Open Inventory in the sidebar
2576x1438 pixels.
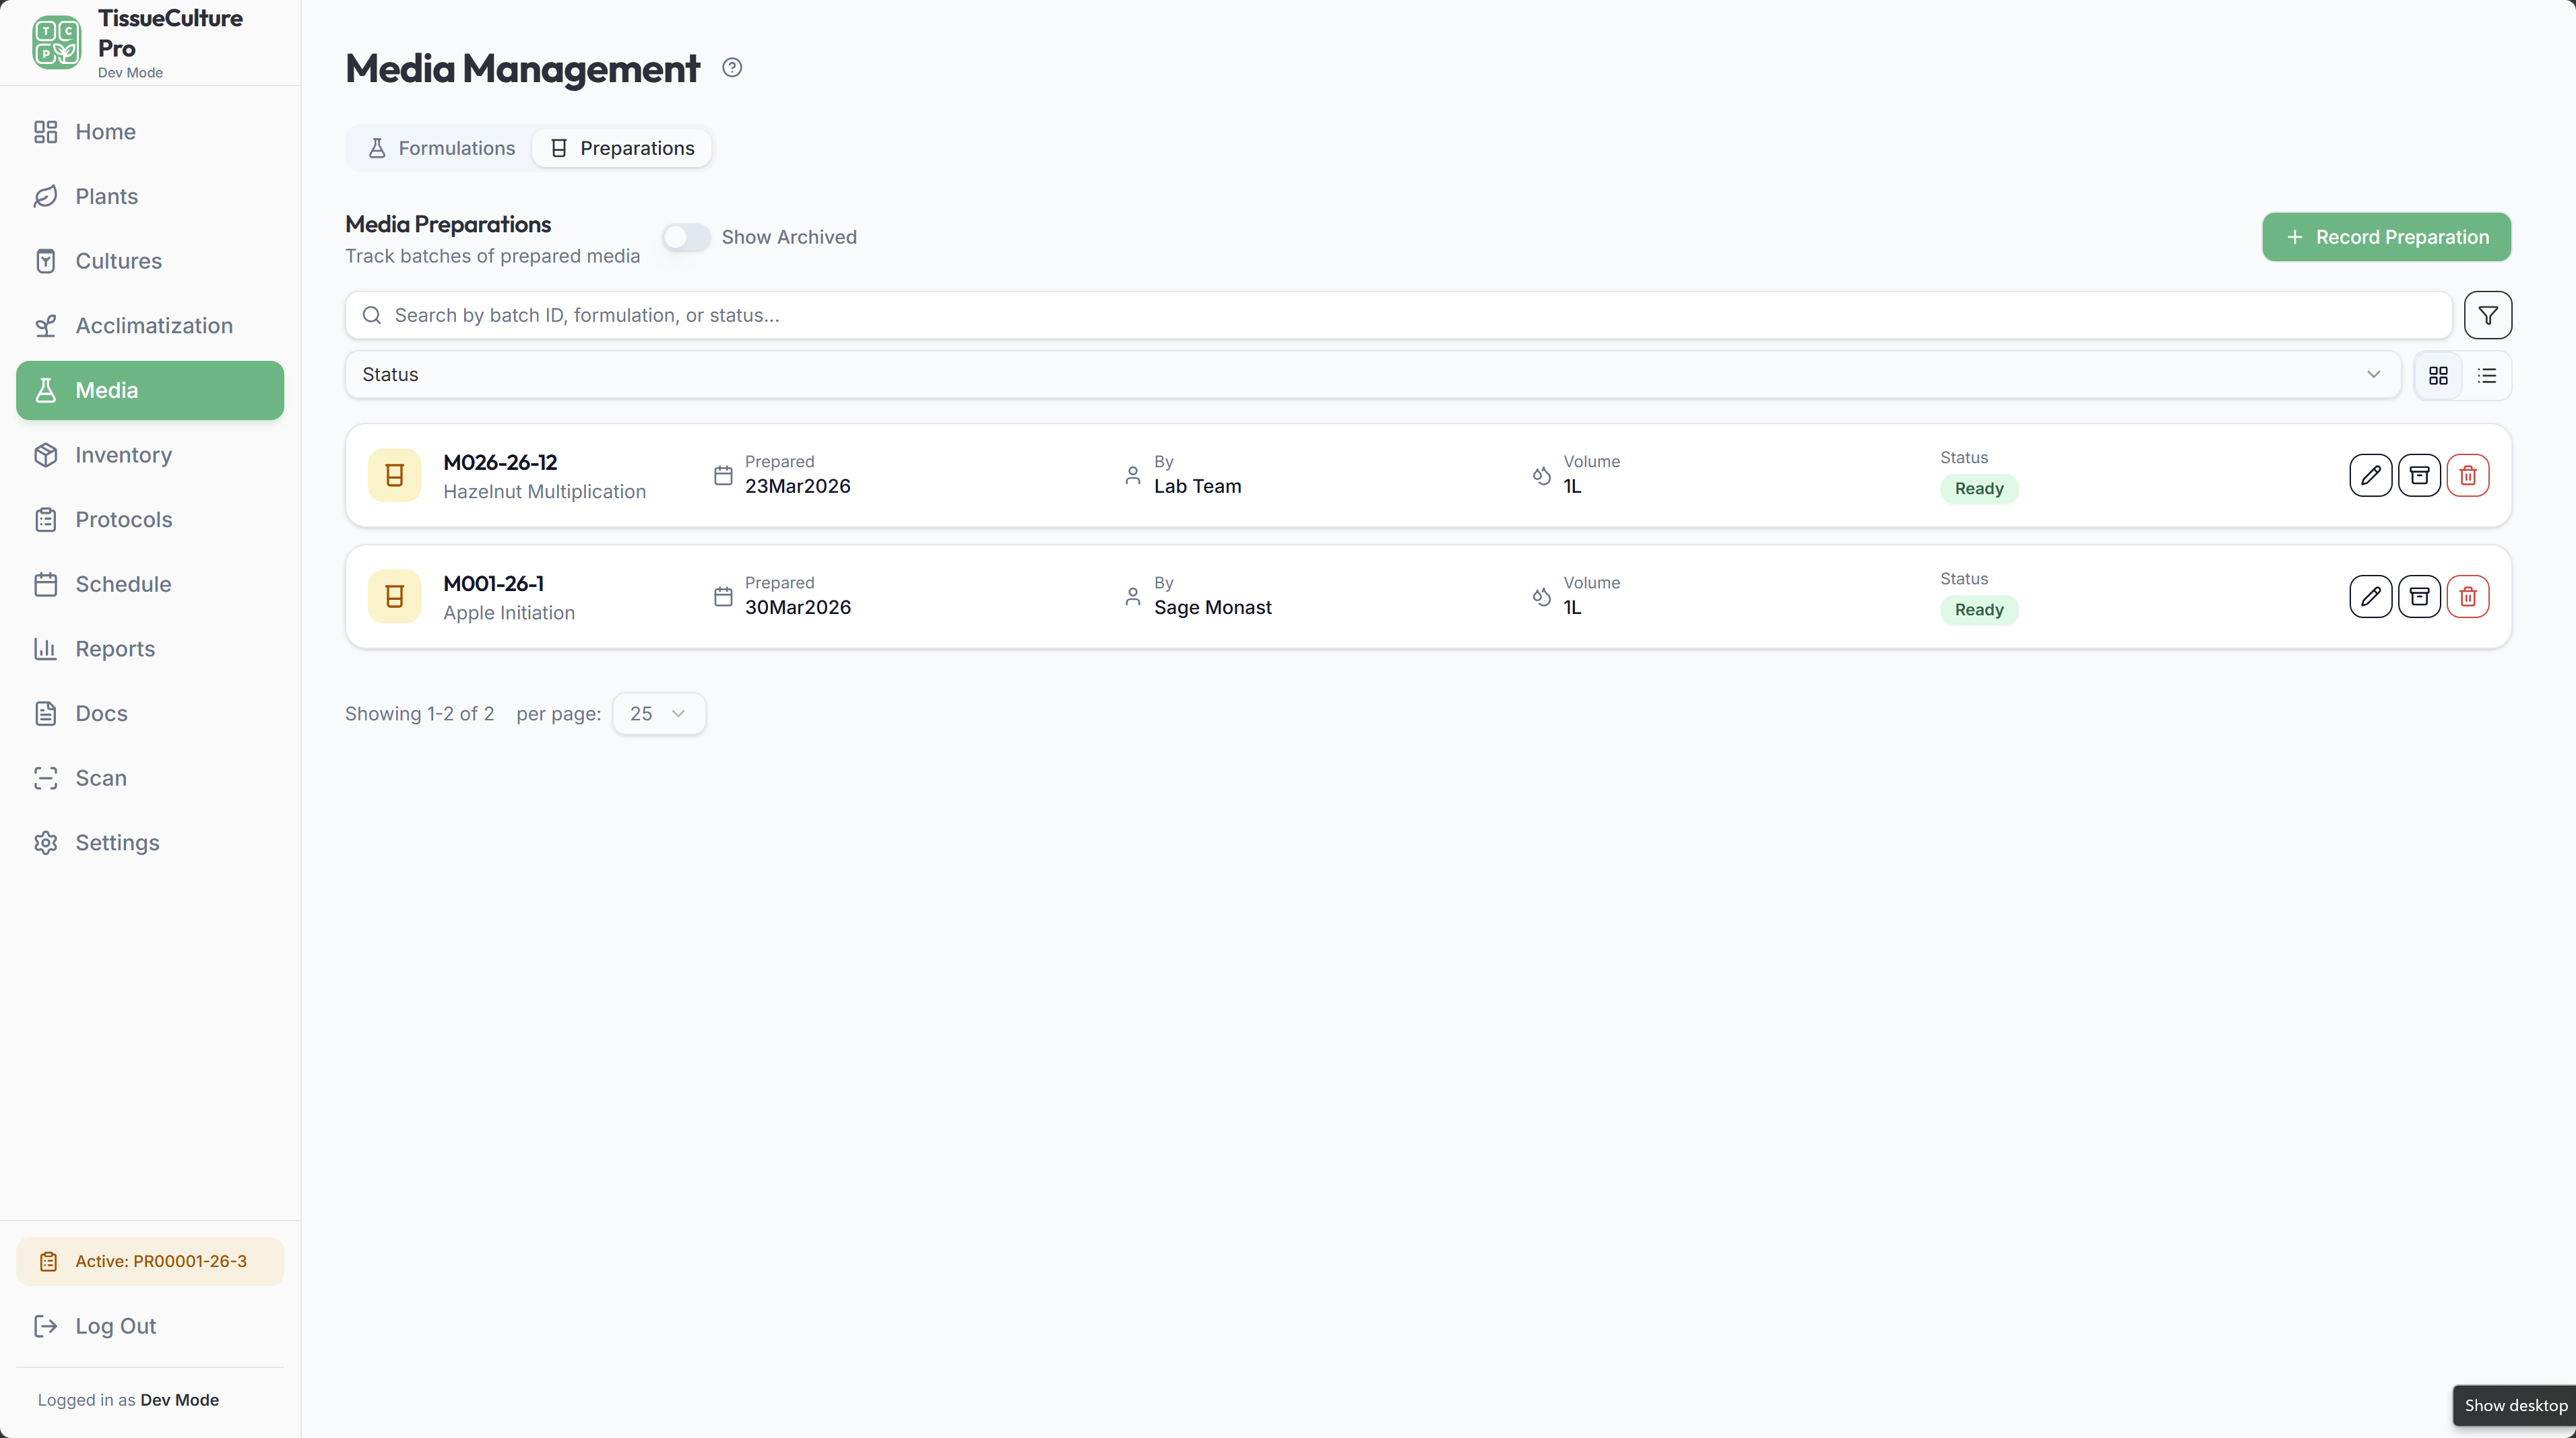(150, 454)
